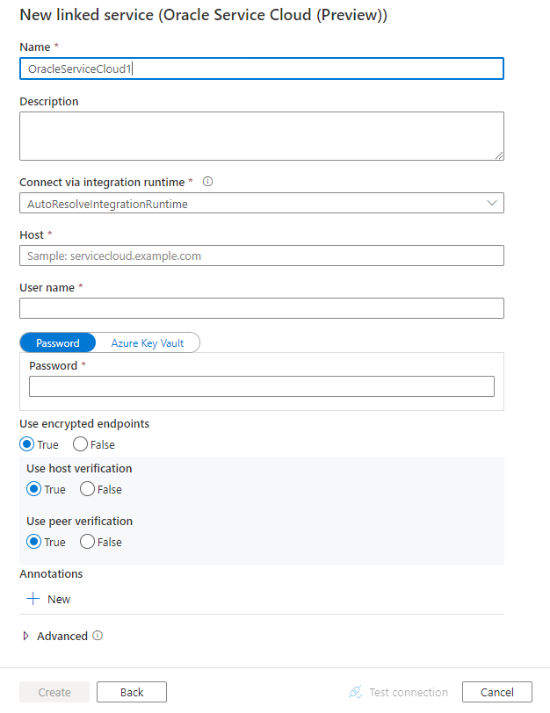Click the plus icon to add an annotation
This screenshot has width=550, height=713.
tap(33, 600)
